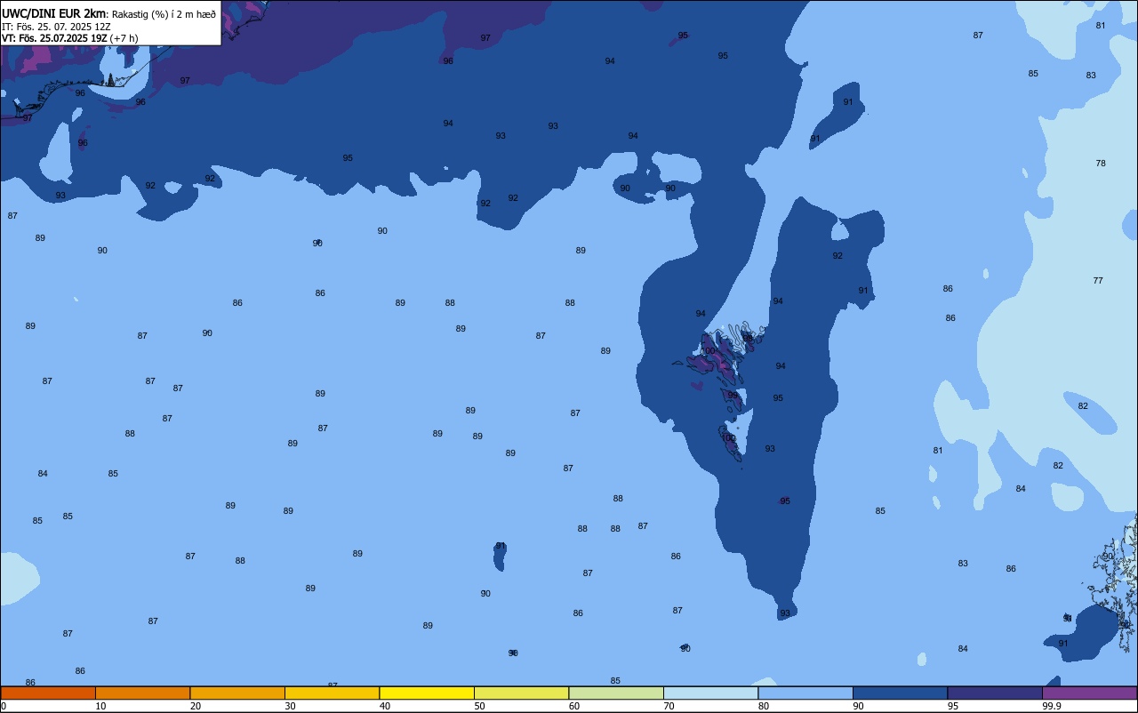Click the legend tick label '30'
1138x713 pixels.
[290, 706]
